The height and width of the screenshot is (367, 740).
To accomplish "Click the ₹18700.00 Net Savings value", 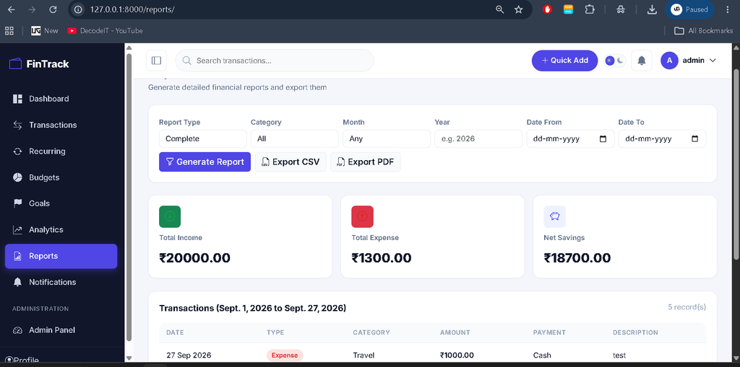I will pyautogui.click(x=577, y=257).
